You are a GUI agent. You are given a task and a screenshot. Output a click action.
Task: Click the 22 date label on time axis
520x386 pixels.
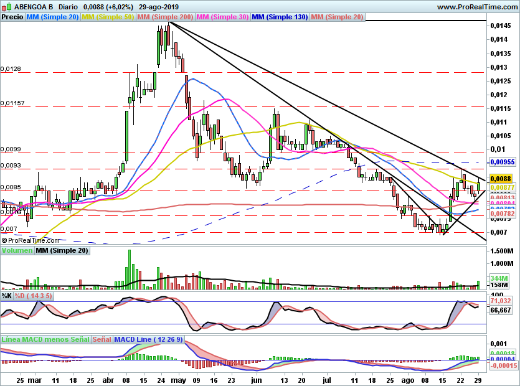(x=460, y=380)
